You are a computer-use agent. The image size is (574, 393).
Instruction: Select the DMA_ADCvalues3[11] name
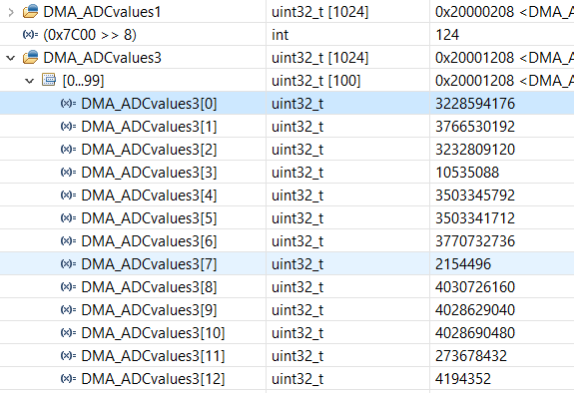pyautogui.click(x=153, y=356)
